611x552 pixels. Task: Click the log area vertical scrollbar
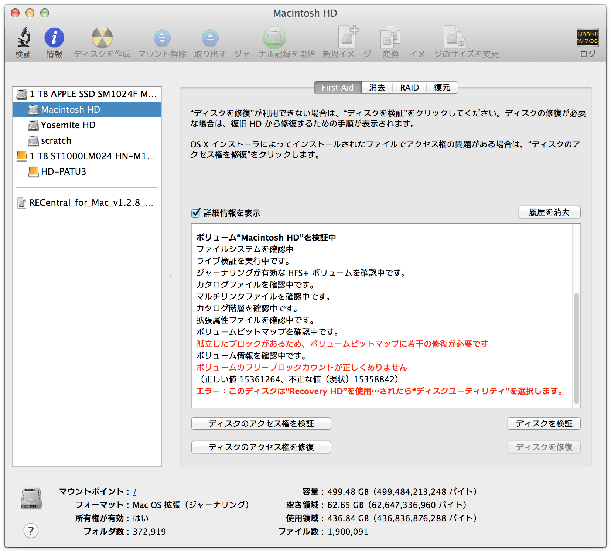576,348
